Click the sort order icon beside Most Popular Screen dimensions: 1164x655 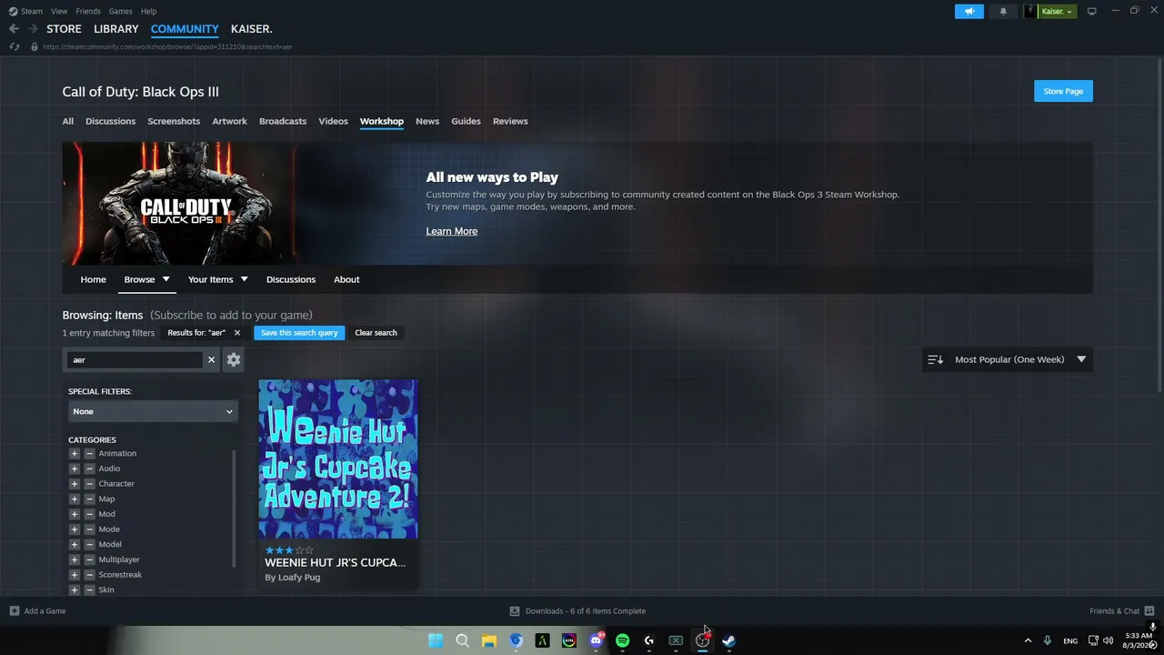pyautogui.click(x=935, y=359)
